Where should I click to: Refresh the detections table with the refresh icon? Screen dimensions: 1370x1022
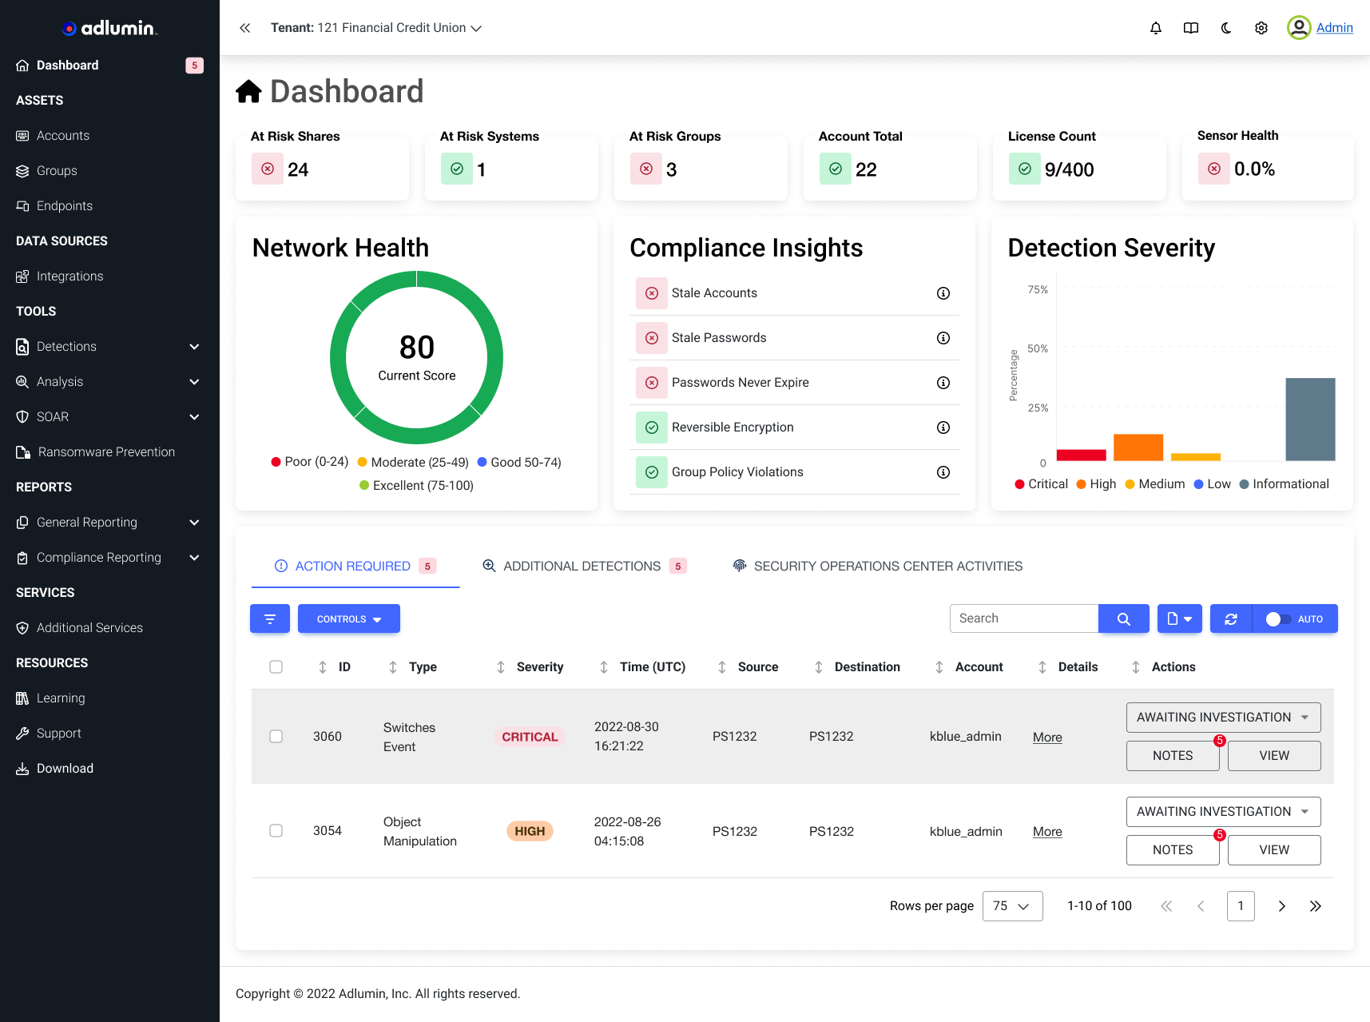pos(1230,618)
